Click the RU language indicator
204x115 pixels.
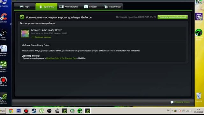click(x=168, y=111)
